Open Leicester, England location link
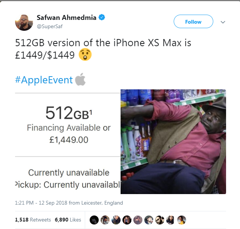Image resolution: width=240 pixels, height=229 pixels. click(102, 203)
